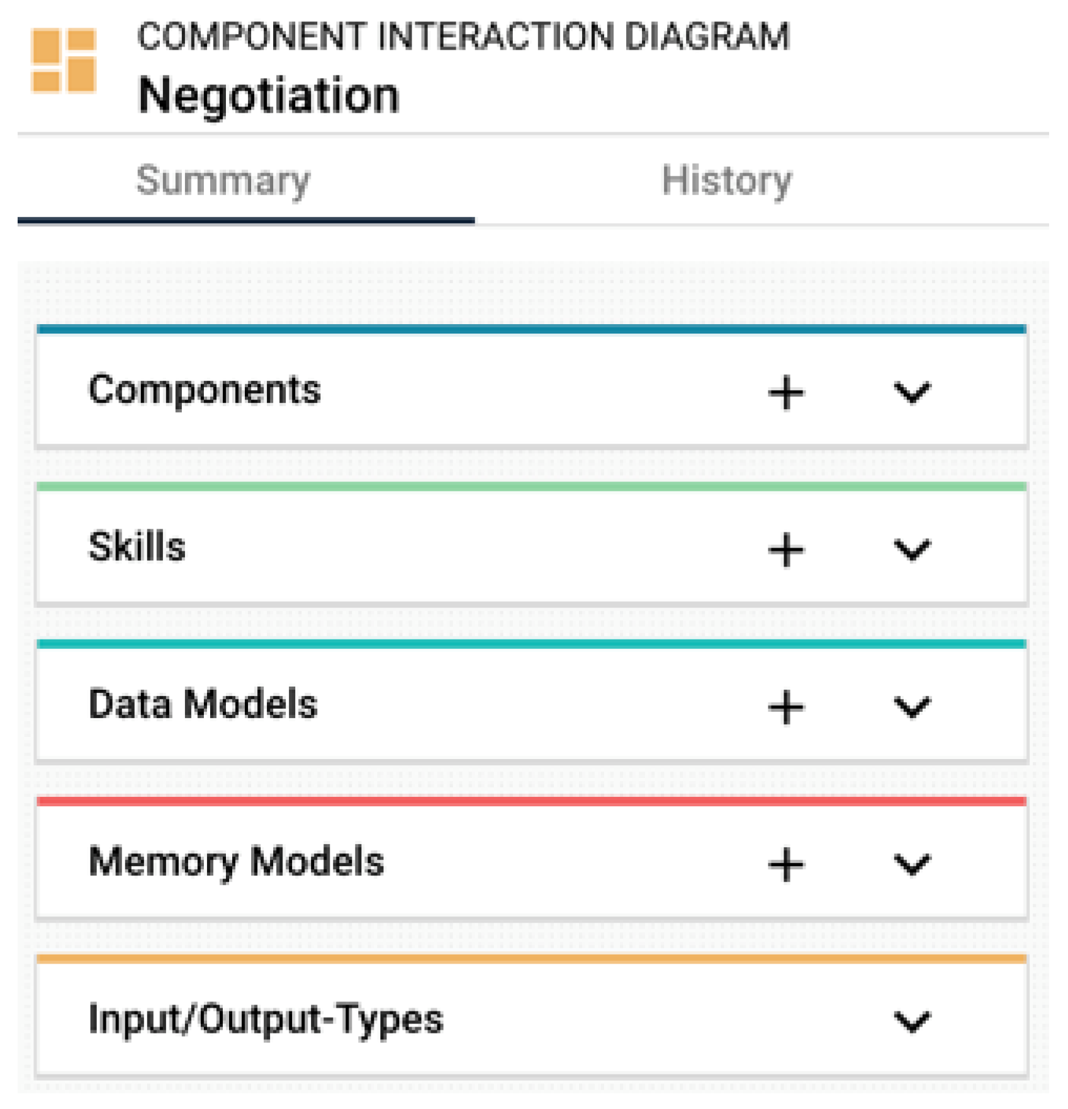The width and height of the screenshot is (1068, 1109).
Task: Click the red color bar above Memory Models
Action: click(531, 801)
